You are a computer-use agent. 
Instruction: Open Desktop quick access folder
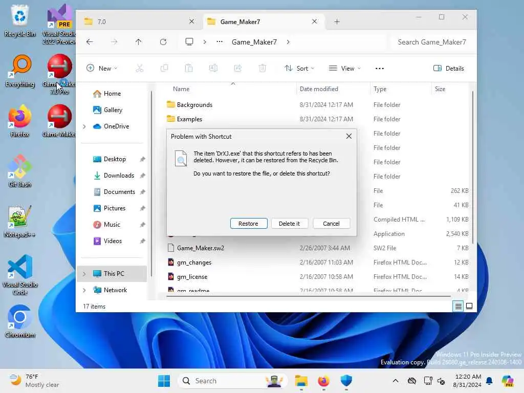(x=115, y=159)
